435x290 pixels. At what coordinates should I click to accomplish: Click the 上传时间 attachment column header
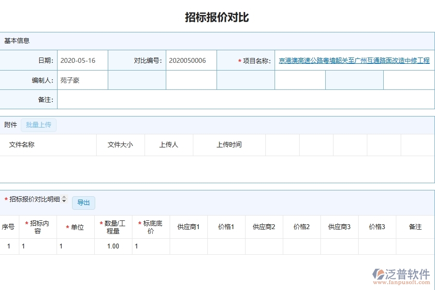[229, 145]
